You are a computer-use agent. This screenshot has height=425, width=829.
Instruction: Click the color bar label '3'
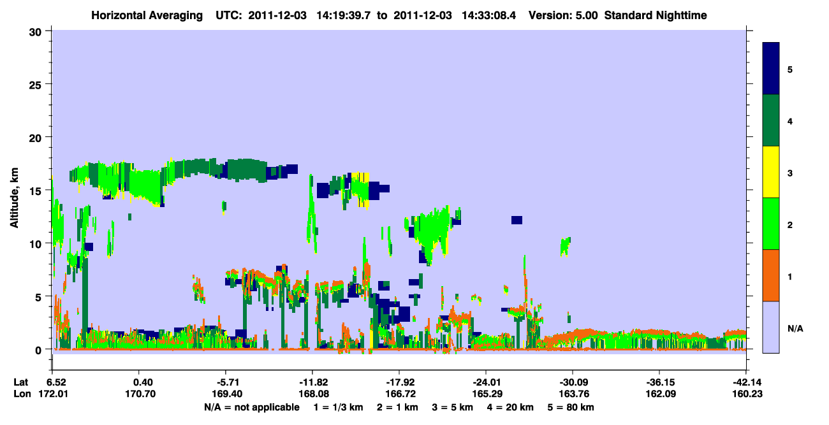pyautogui.click(x=790, y=173)
